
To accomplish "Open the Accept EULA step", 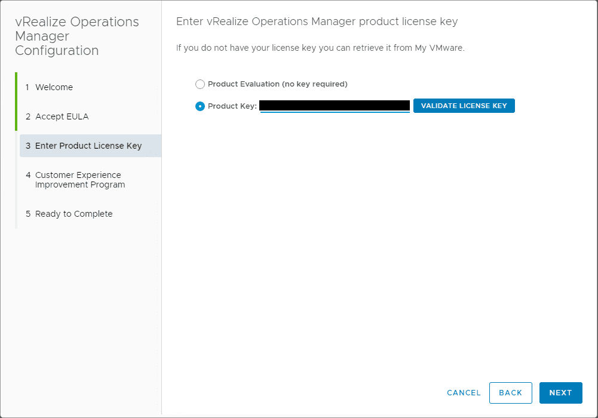I will coord(62,116).
